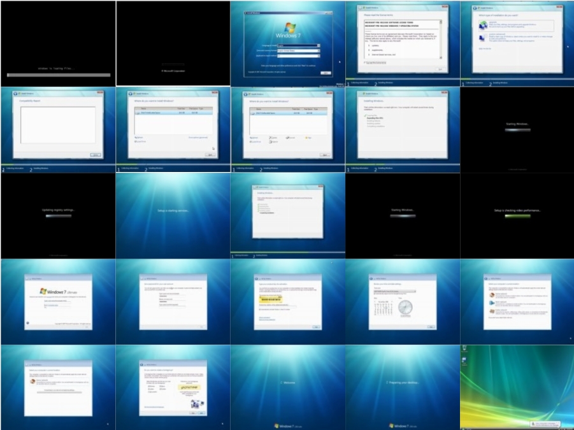Click Next on the first disk selection screen
574x430 pixels.
click(210, 155)
